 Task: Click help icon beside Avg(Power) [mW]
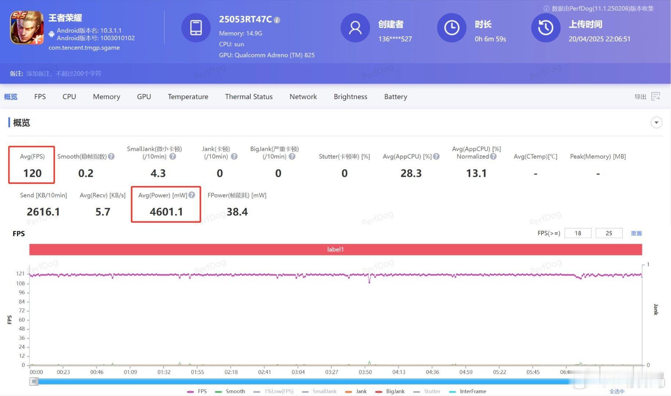192,195
